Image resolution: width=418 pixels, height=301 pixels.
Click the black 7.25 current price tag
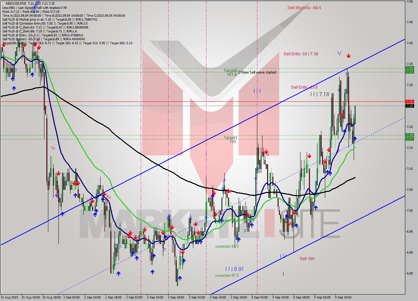click(410, 106)
